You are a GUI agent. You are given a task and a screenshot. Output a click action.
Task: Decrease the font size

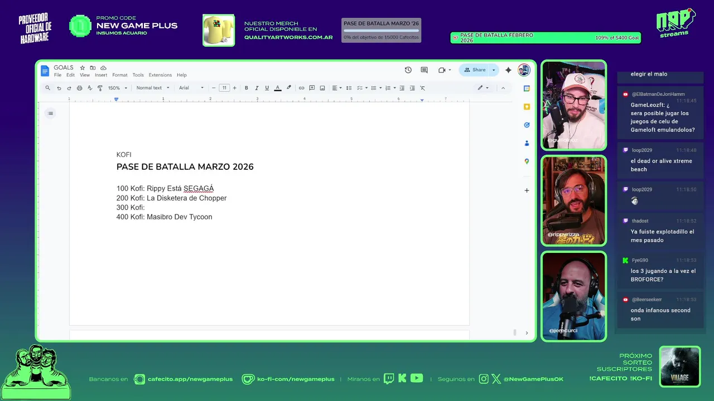coord(214,88)
